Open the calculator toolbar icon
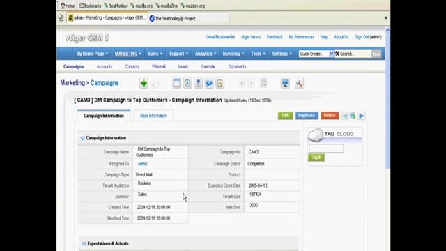This screenshot has height=251, width=446. click(x=198, y=83)
